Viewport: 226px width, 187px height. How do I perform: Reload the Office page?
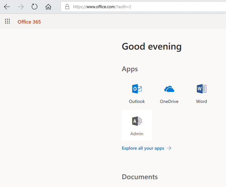35,7
